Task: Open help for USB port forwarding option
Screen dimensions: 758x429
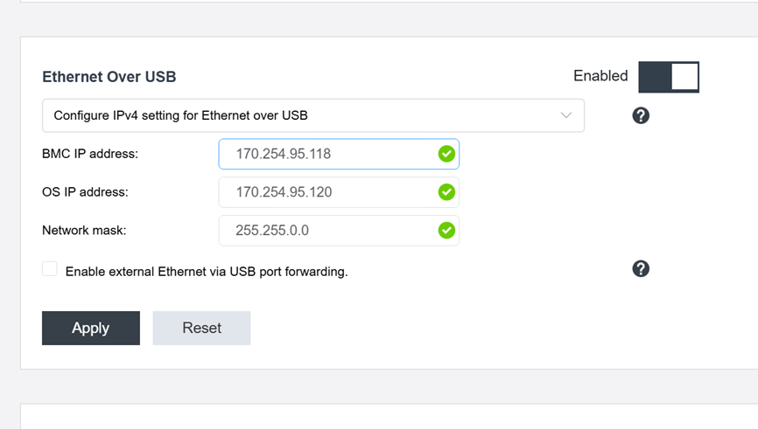Action: pos(641,268)
